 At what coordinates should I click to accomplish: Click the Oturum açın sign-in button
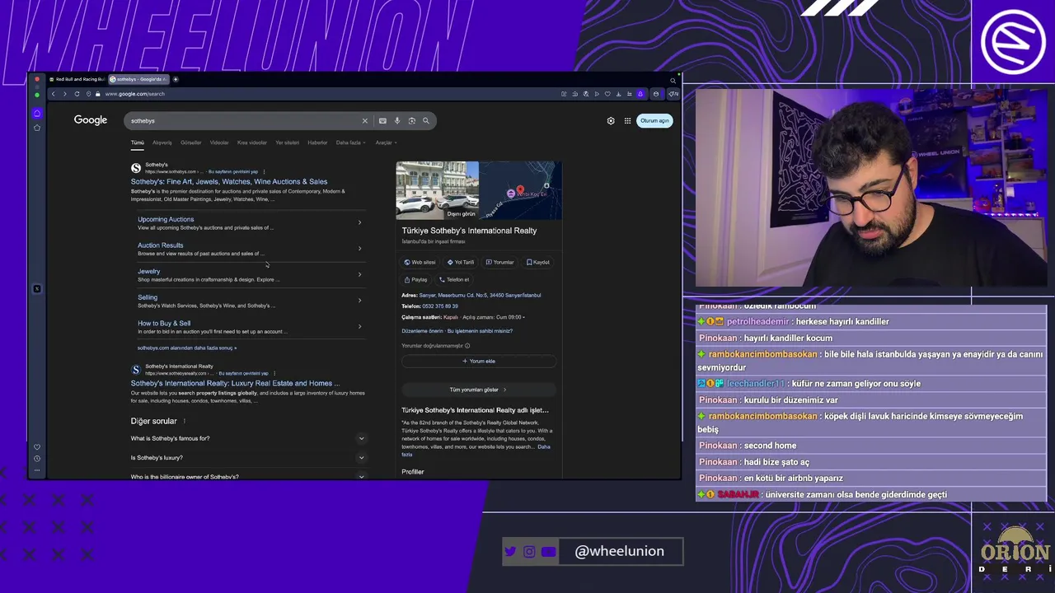pos(654,121)
